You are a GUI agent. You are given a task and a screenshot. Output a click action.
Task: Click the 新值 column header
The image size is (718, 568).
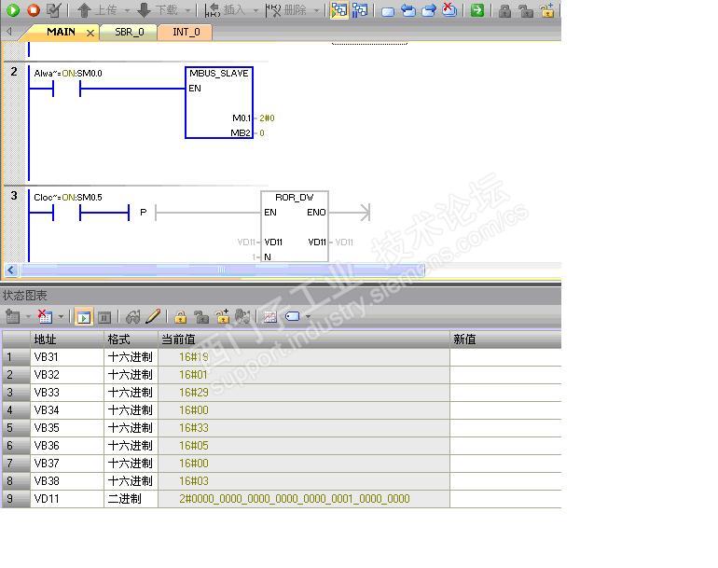(506, 339)
